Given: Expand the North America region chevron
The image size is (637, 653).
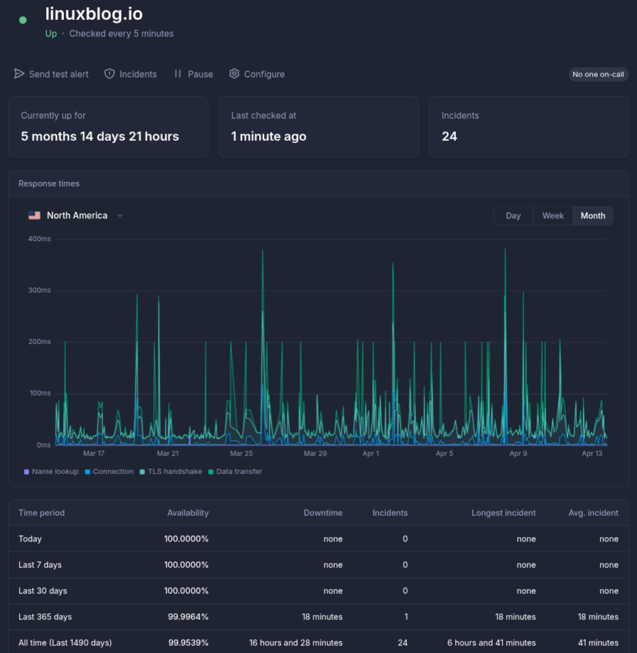Looking at the screenshot, I should (120, 215).
